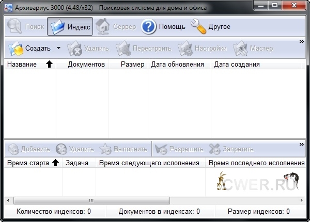The height and width of the screenshot is (222, 310).
Task: Expand the Создать dropdown arrow
Action: coord(58,49)
